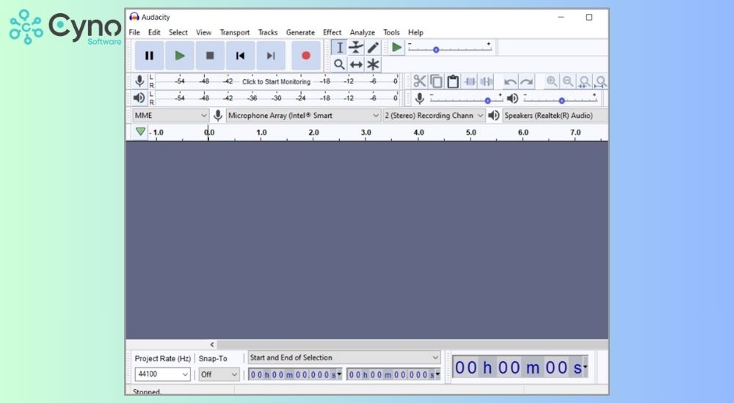Click the selection end time field

(x=391, y=374)
